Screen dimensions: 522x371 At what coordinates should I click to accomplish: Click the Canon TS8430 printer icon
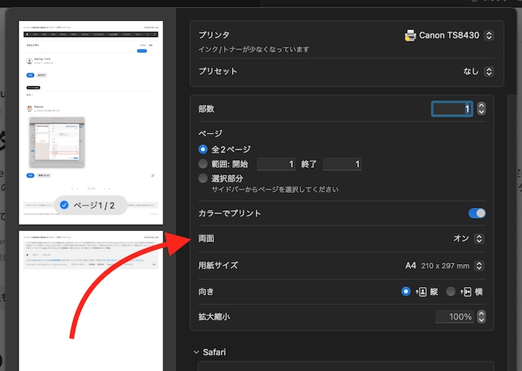(x=410, y=35)
